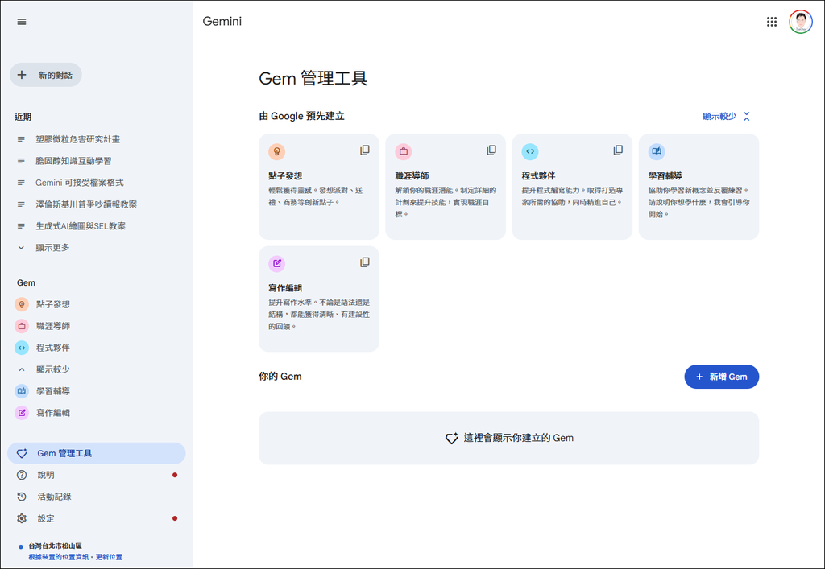Click the sidebar 程式夥伴 code icon

coord(22,348)
